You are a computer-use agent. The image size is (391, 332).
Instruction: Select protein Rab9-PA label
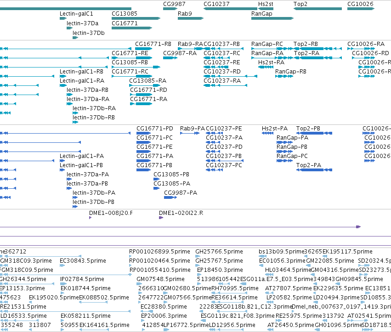(x=192, y=129)
